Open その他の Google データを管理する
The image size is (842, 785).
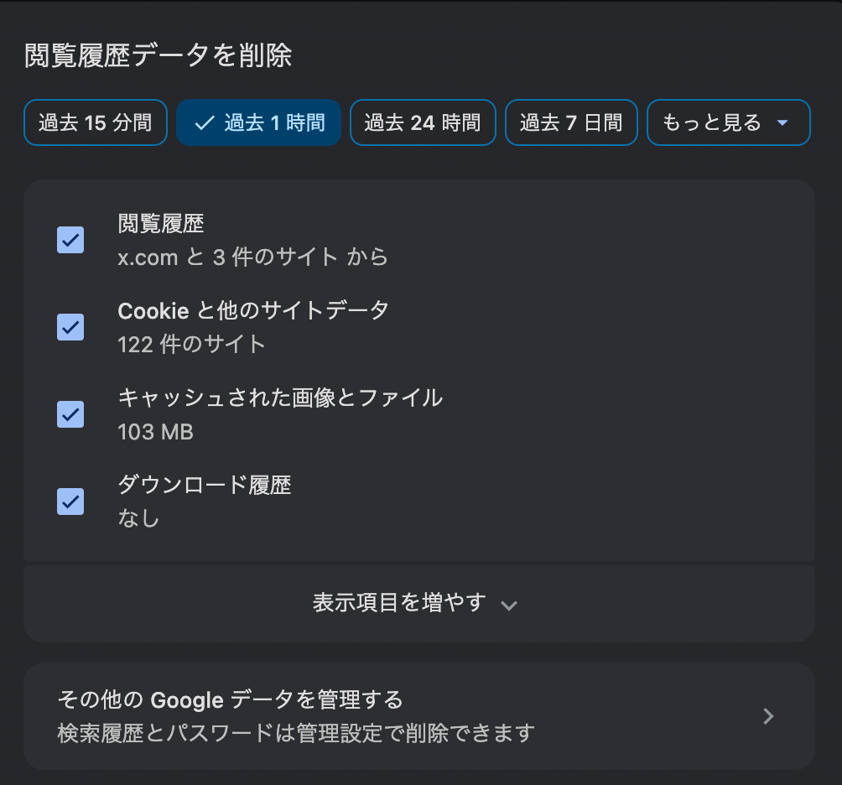[x=230, y=699]
